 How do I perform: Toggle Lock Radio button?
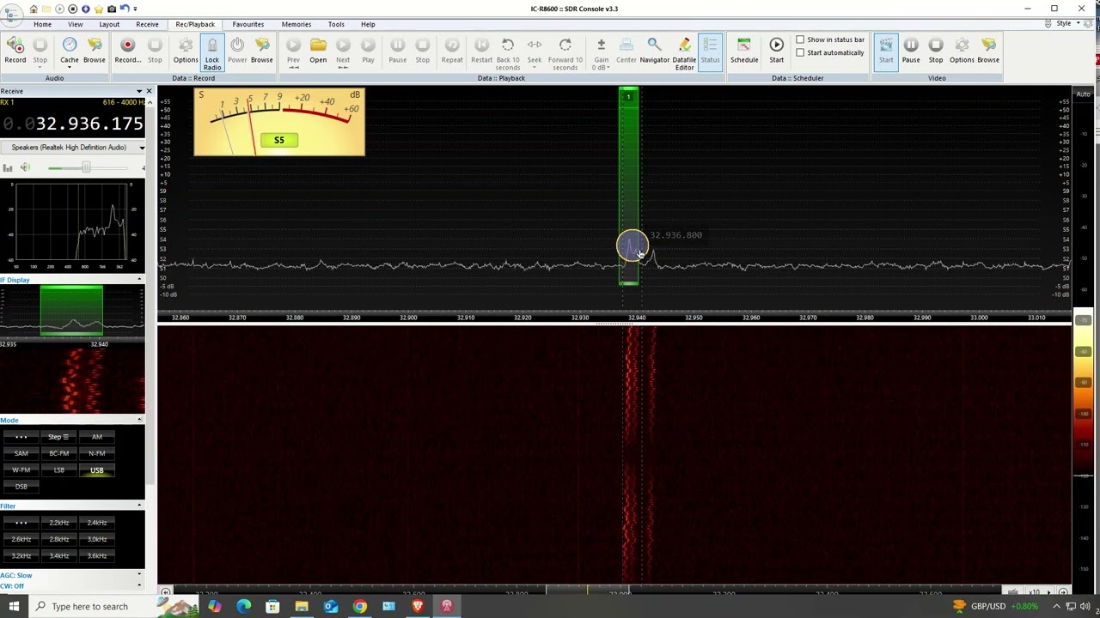212,53
